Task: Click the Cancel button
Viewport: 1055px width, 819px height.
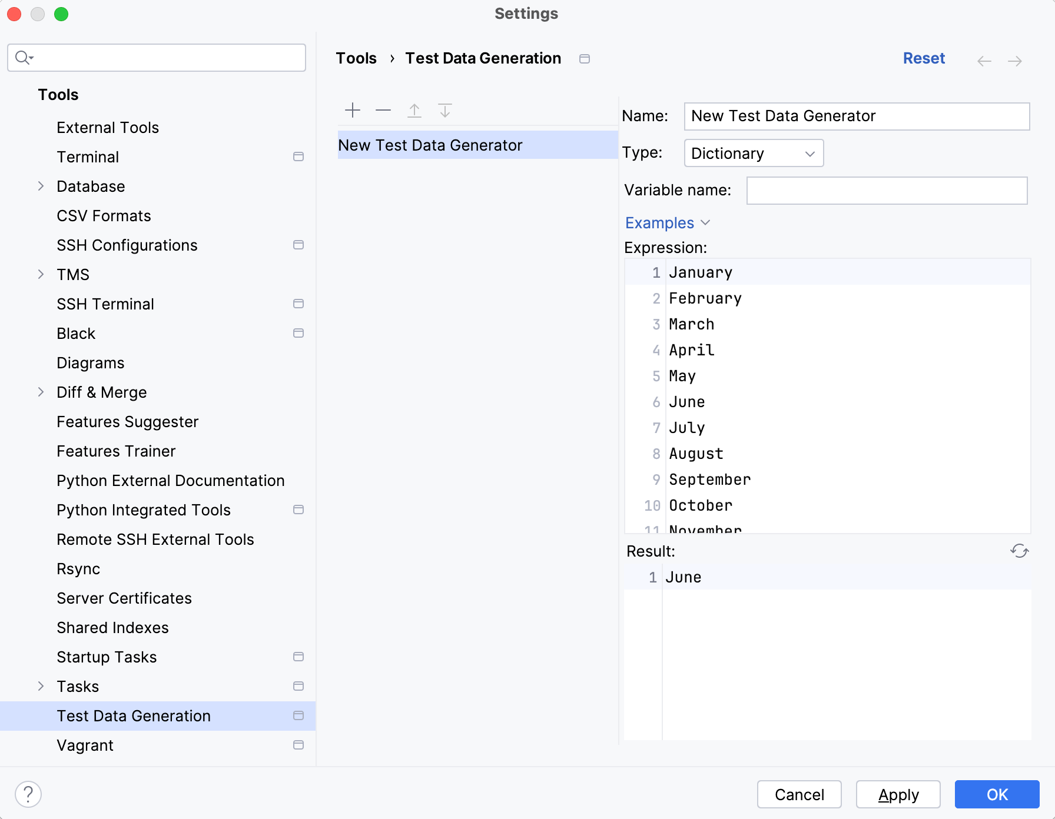Action: point(799,794)
